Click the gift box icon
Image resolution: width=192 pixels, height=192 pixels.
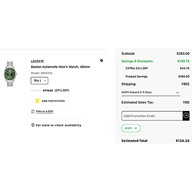coord(33,111)
